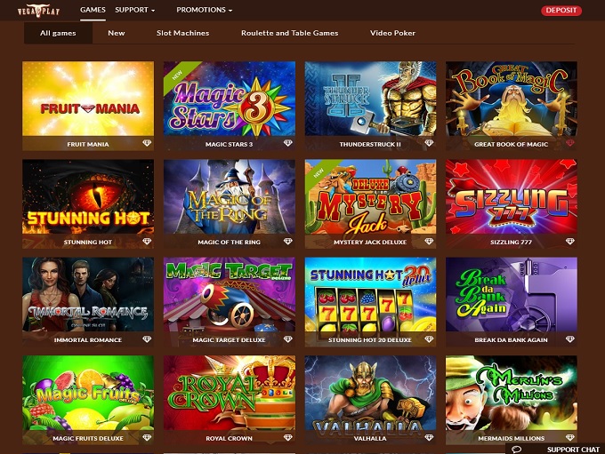Viewport: 605px width, 454px height.
Task: Click the diamond icon on Fruit Mania
Action: coord(147,143)
